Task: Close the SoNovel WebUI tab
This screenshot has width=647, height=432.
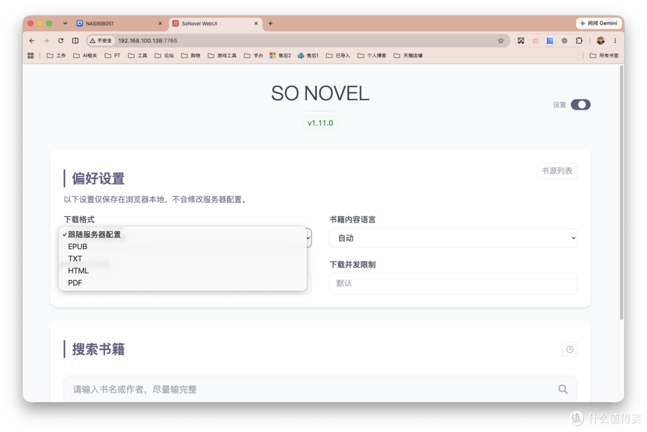Action: [x=256, y=23]
